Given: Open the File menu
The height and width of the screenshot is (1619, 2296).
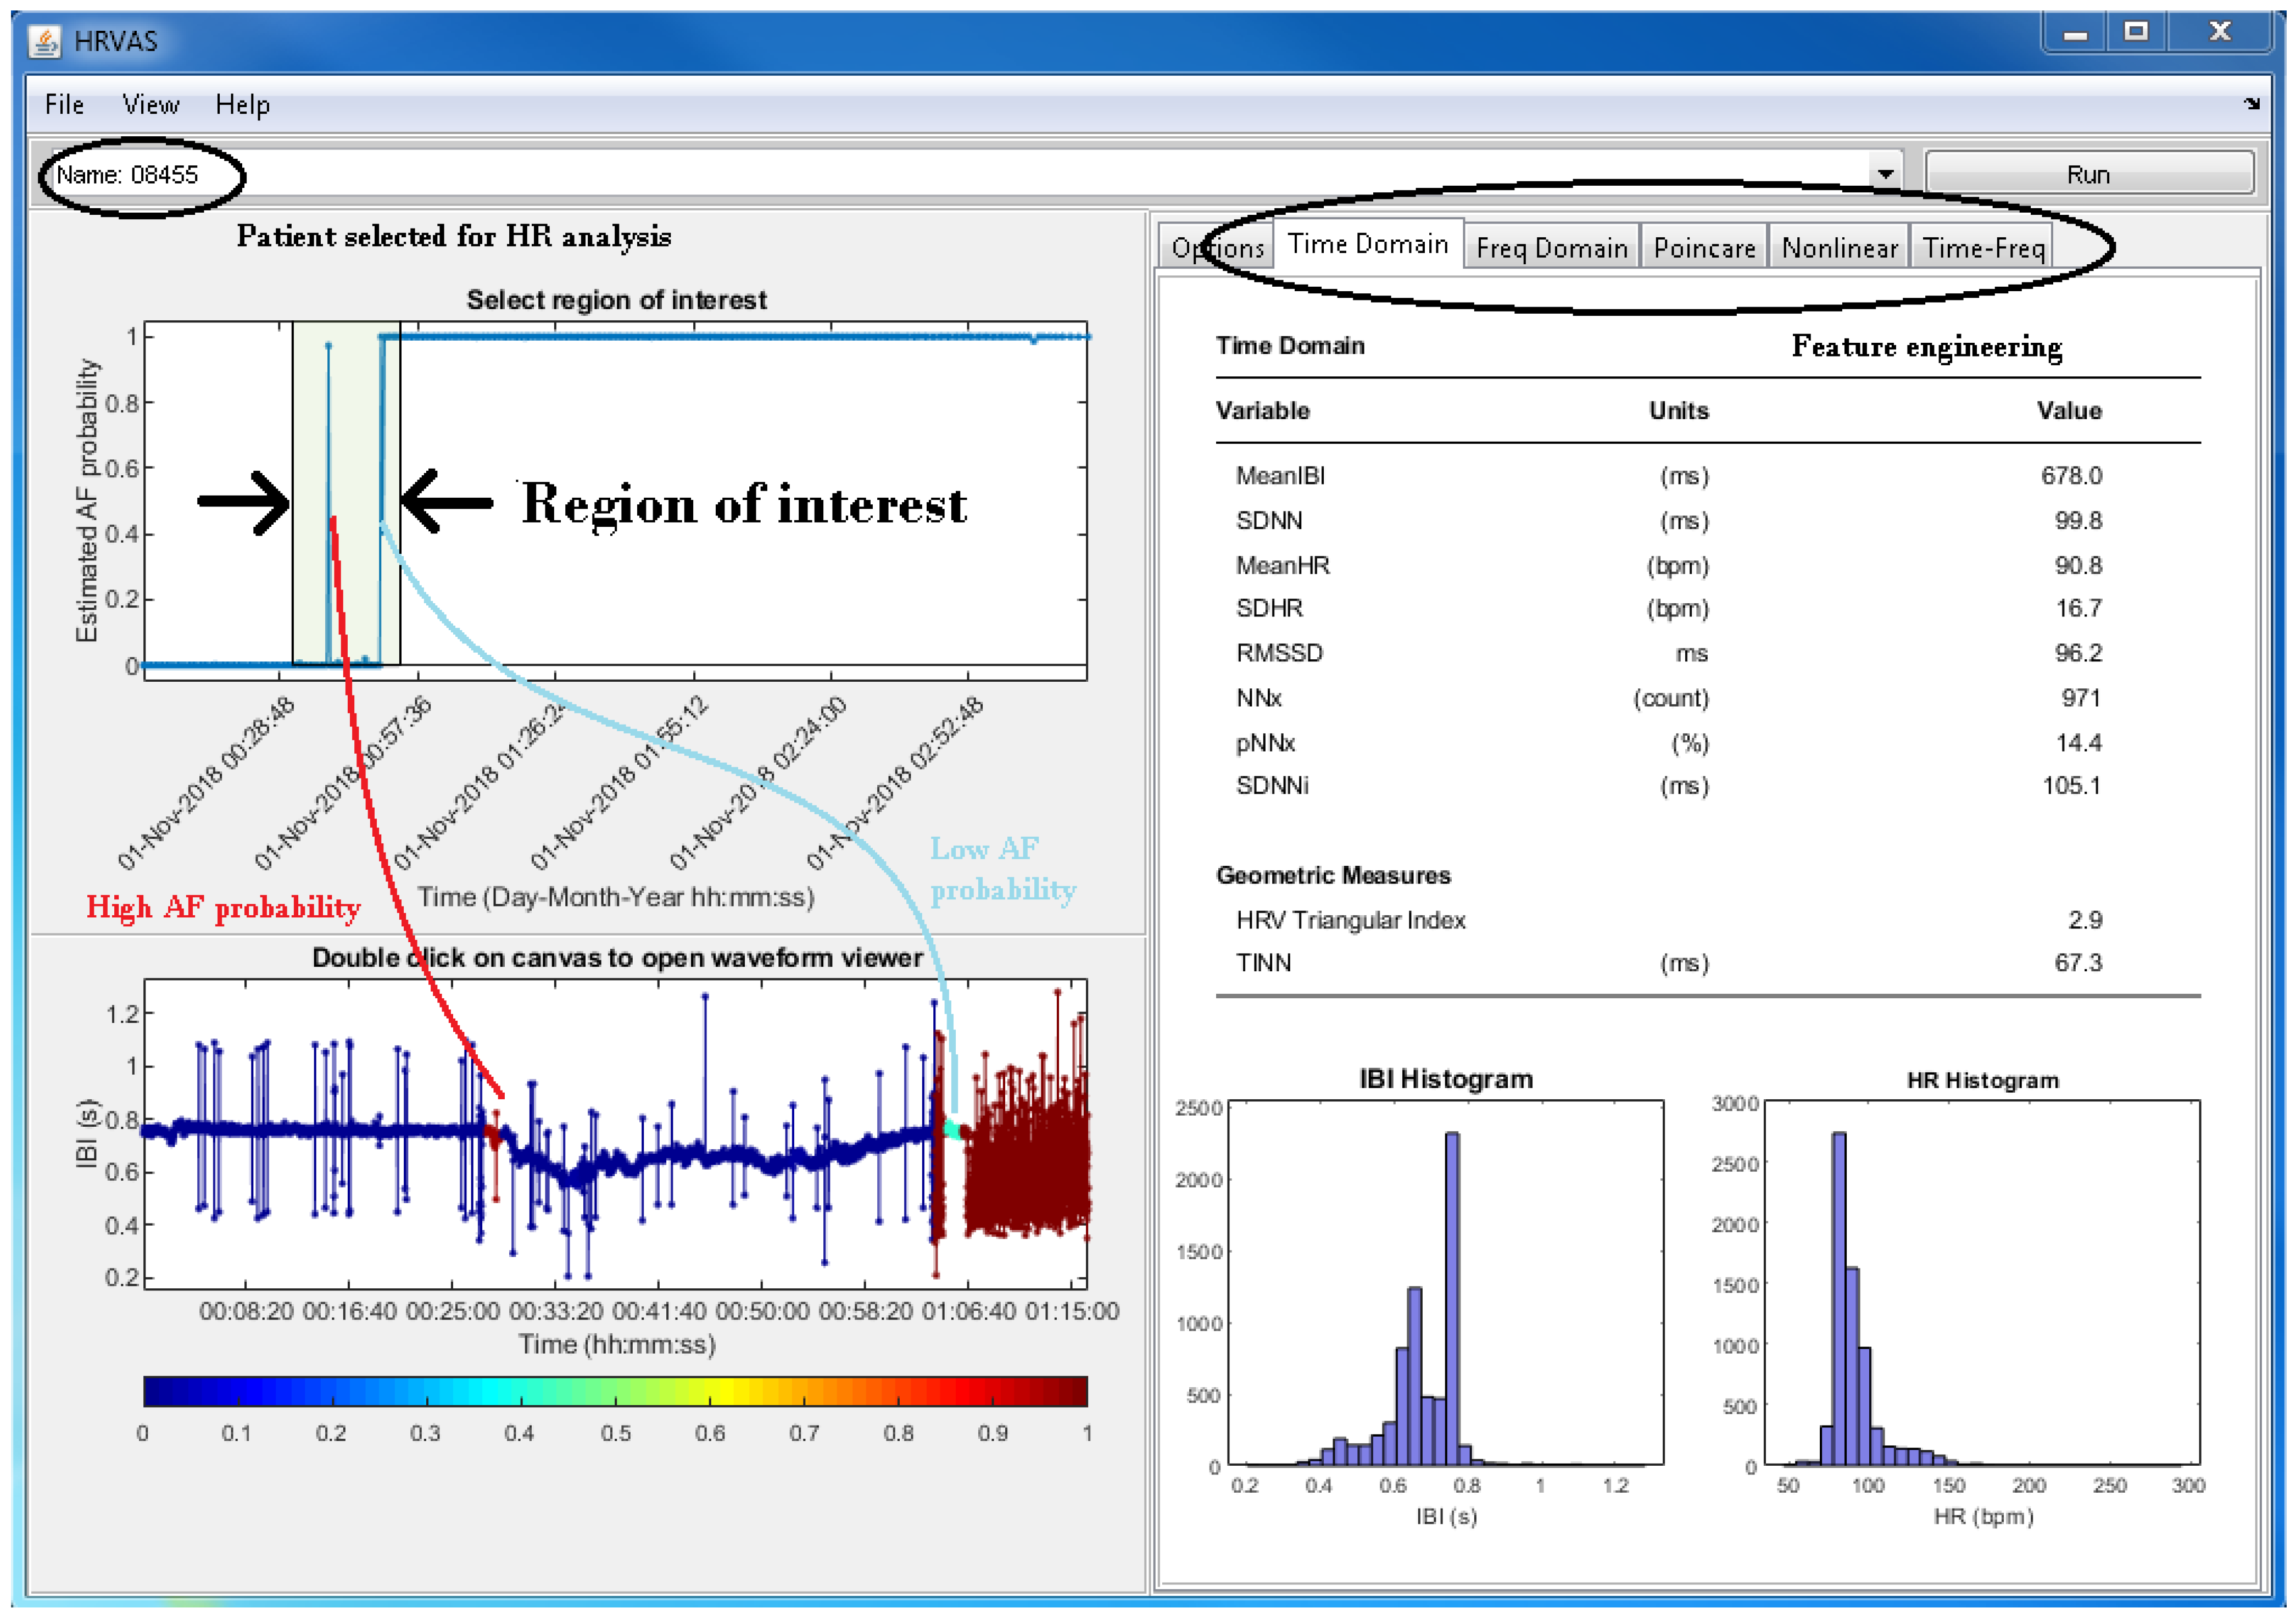Looking at the screenshot, I should [x=64, y=104].
